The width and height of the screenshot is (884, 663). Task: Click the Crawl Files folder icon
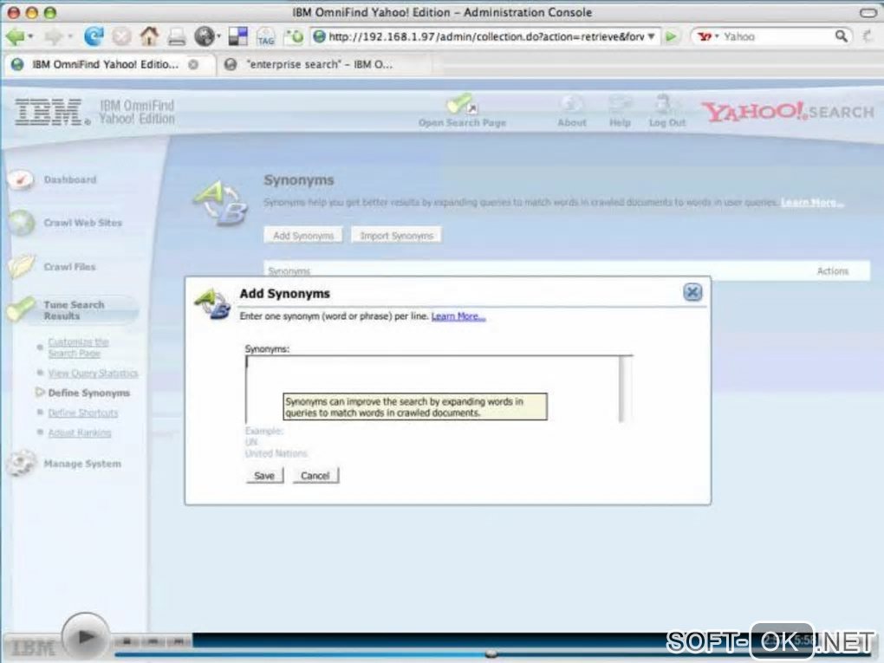pos(22,266)
